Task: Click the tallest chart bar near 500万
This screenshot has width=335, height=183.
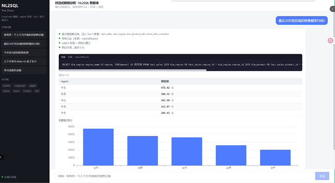Action: click(x=98, y=147)
